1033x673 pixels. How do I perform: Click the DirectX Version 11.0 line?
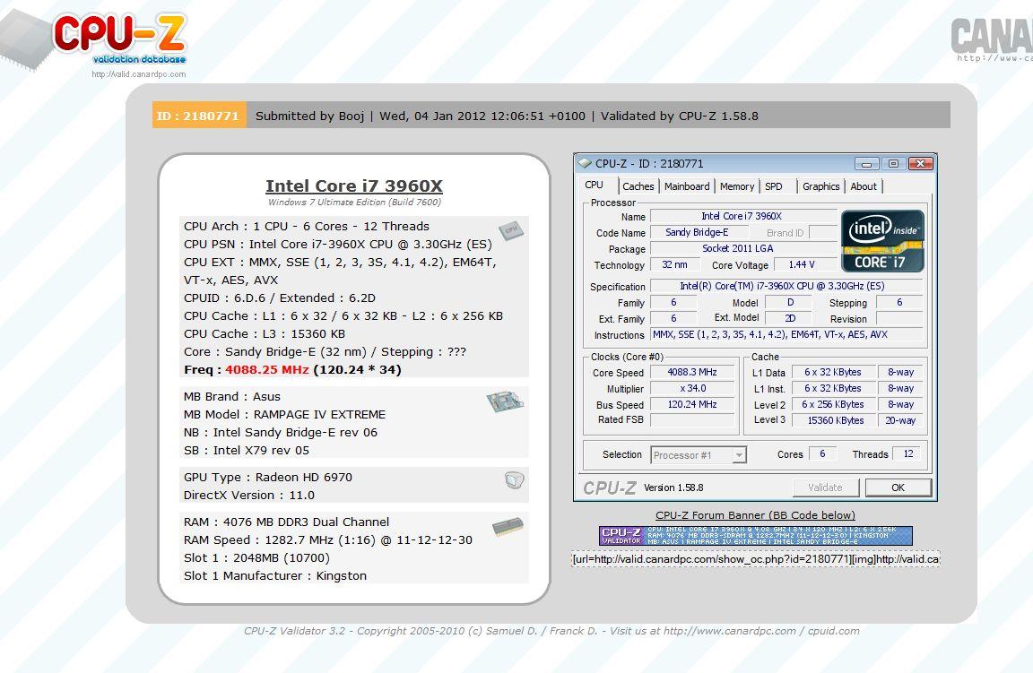(x=249, y=496)
